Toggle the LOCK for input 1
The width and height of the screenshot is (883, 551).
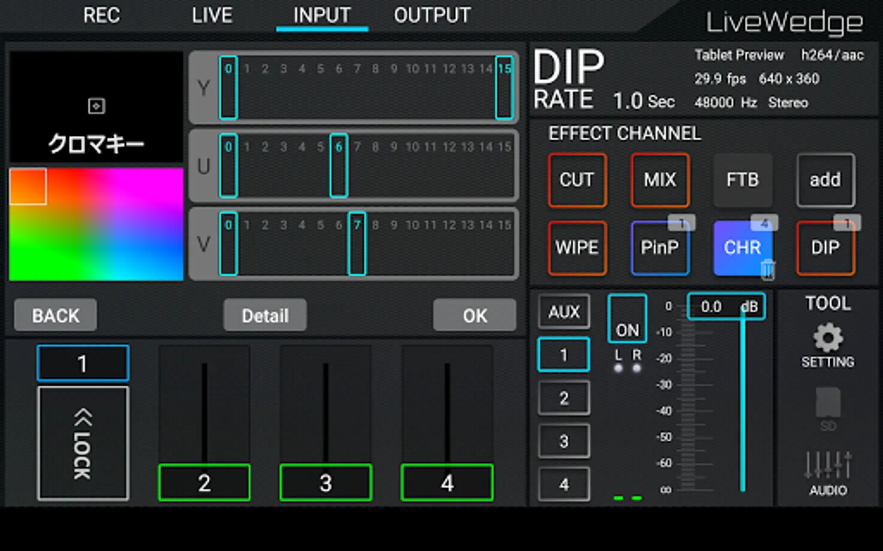click(83, 443)
